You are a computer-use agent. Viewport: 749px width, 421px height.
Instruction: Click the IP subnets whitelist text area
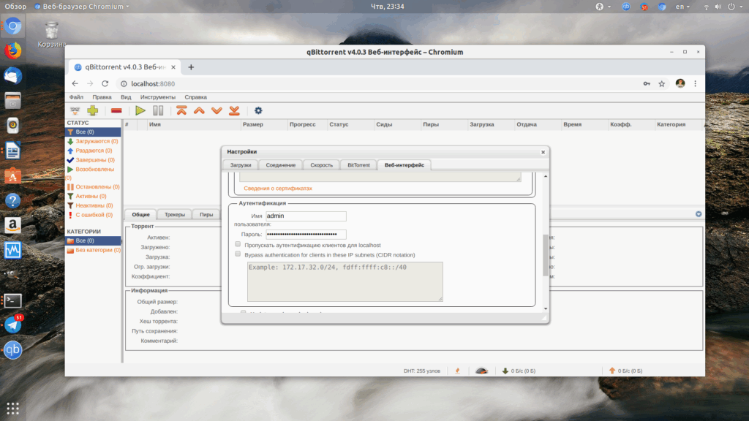click(345, 281)
